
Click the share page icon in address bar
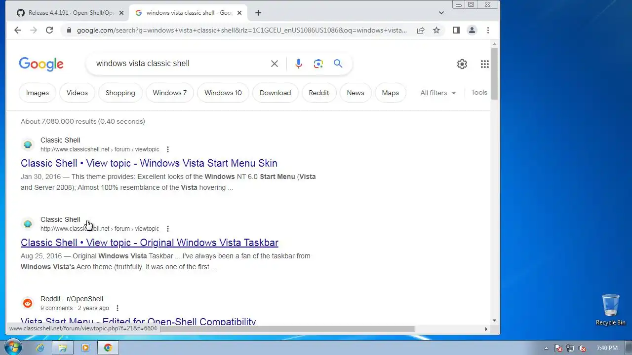pos(421,30)
